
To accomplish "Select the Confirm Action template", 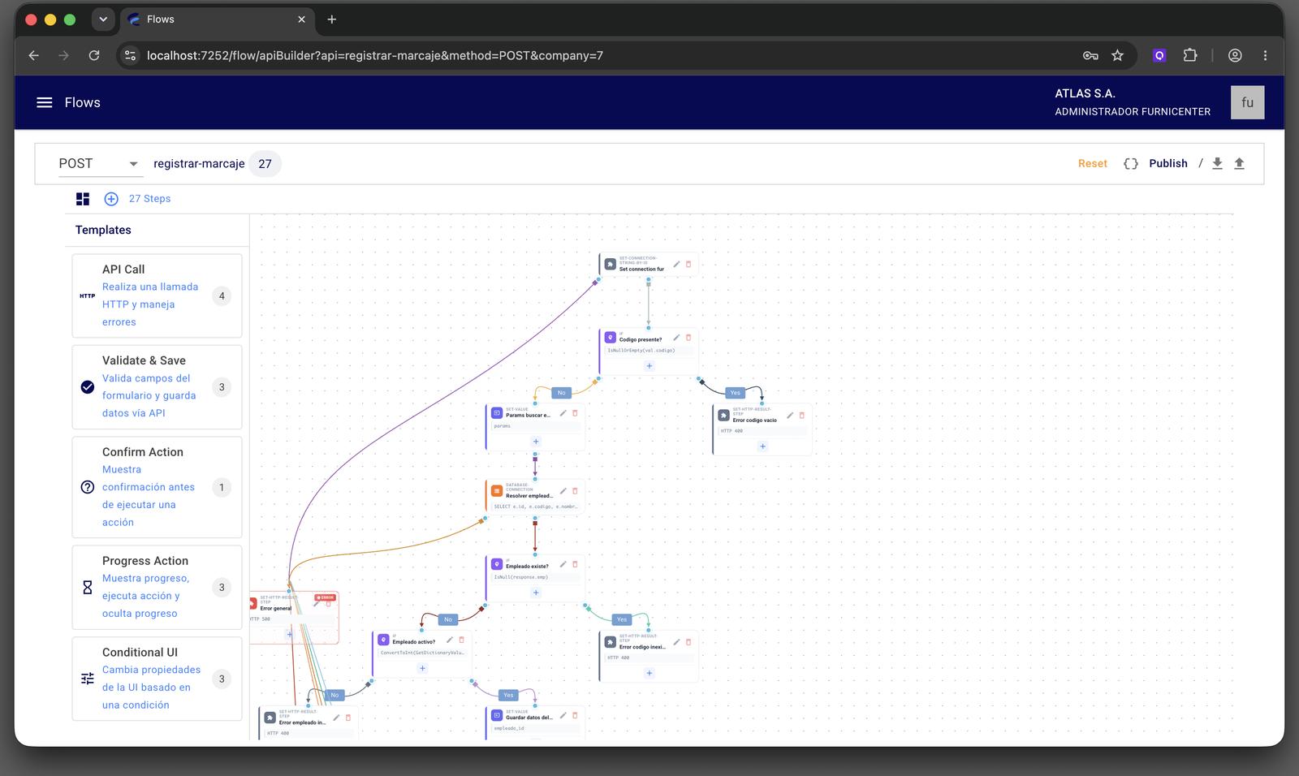I will [x=157, y=487].
